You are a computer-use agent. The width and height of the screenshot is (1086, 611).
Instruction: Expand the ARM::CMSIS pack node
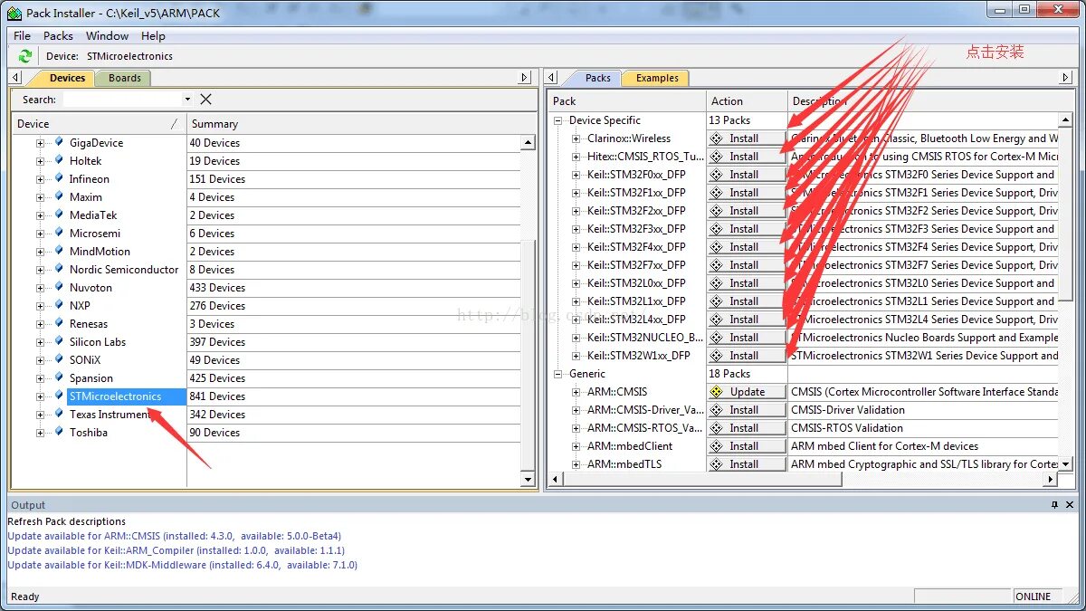576,392
